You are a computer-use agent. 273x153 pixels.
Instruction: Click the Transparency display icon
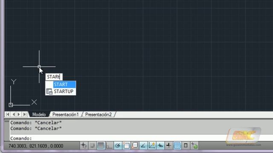(177, 145)
